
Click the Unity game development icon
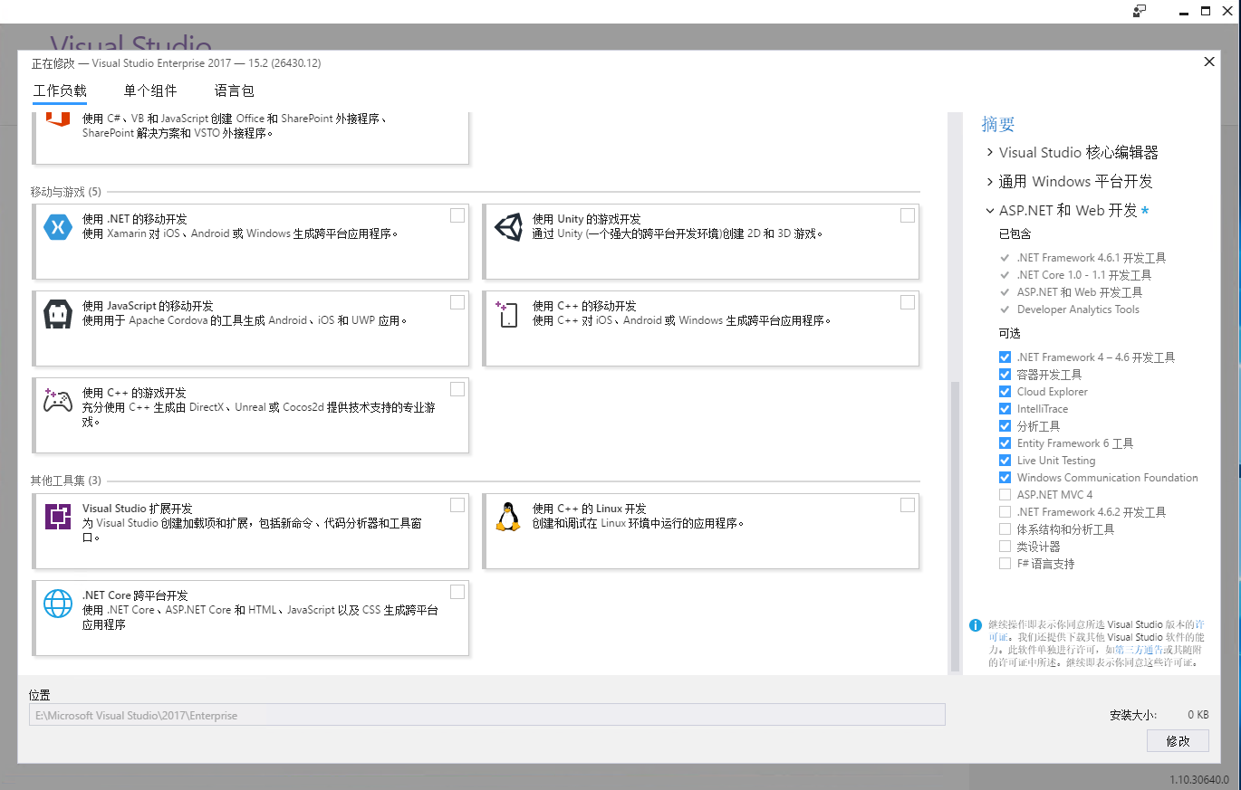507,226
